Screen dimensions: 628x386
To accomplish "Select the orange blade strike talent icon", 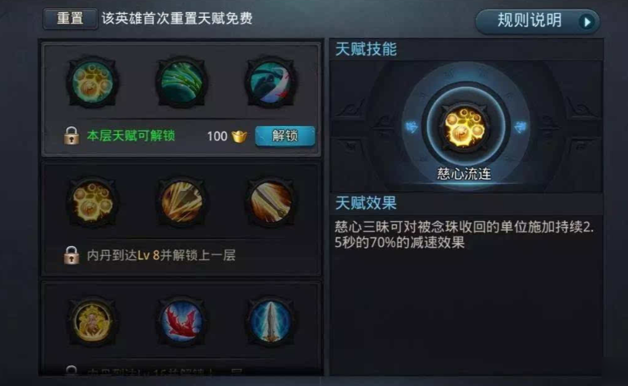I will click(x=271, y=202).
